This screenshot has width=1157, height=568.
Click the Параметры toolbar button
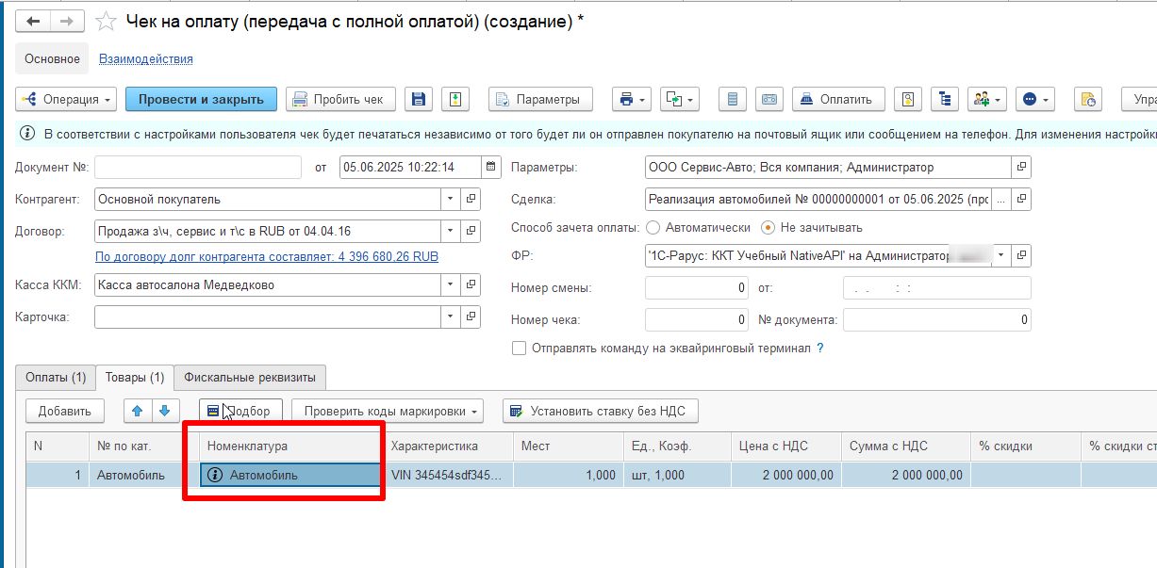coord(540,99)
